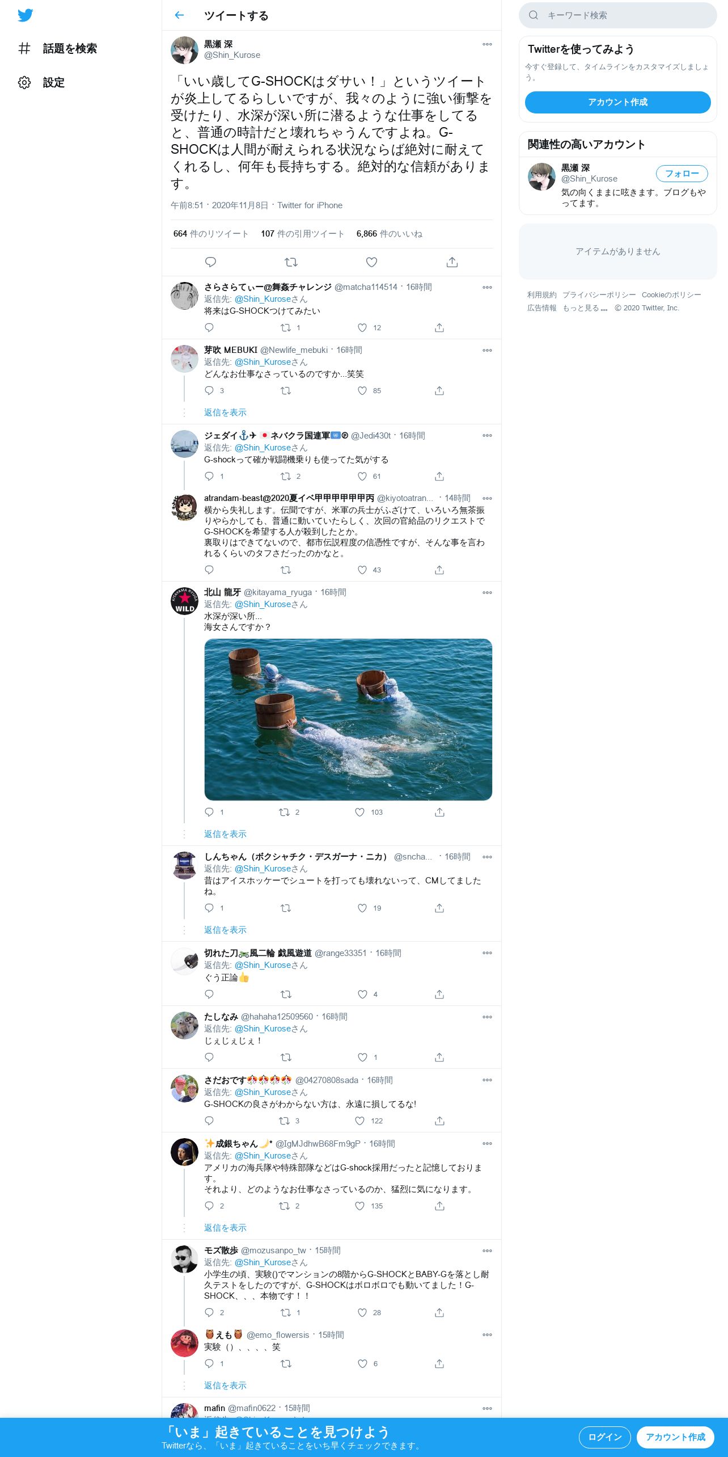Viewport: 728px width, 1457px height.
Task: View the 664 件のリツイート list
Action: pos(211,234)
